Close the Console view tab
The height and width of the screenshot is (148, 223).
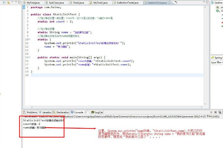pyautogui.click(x=86, y=112)
